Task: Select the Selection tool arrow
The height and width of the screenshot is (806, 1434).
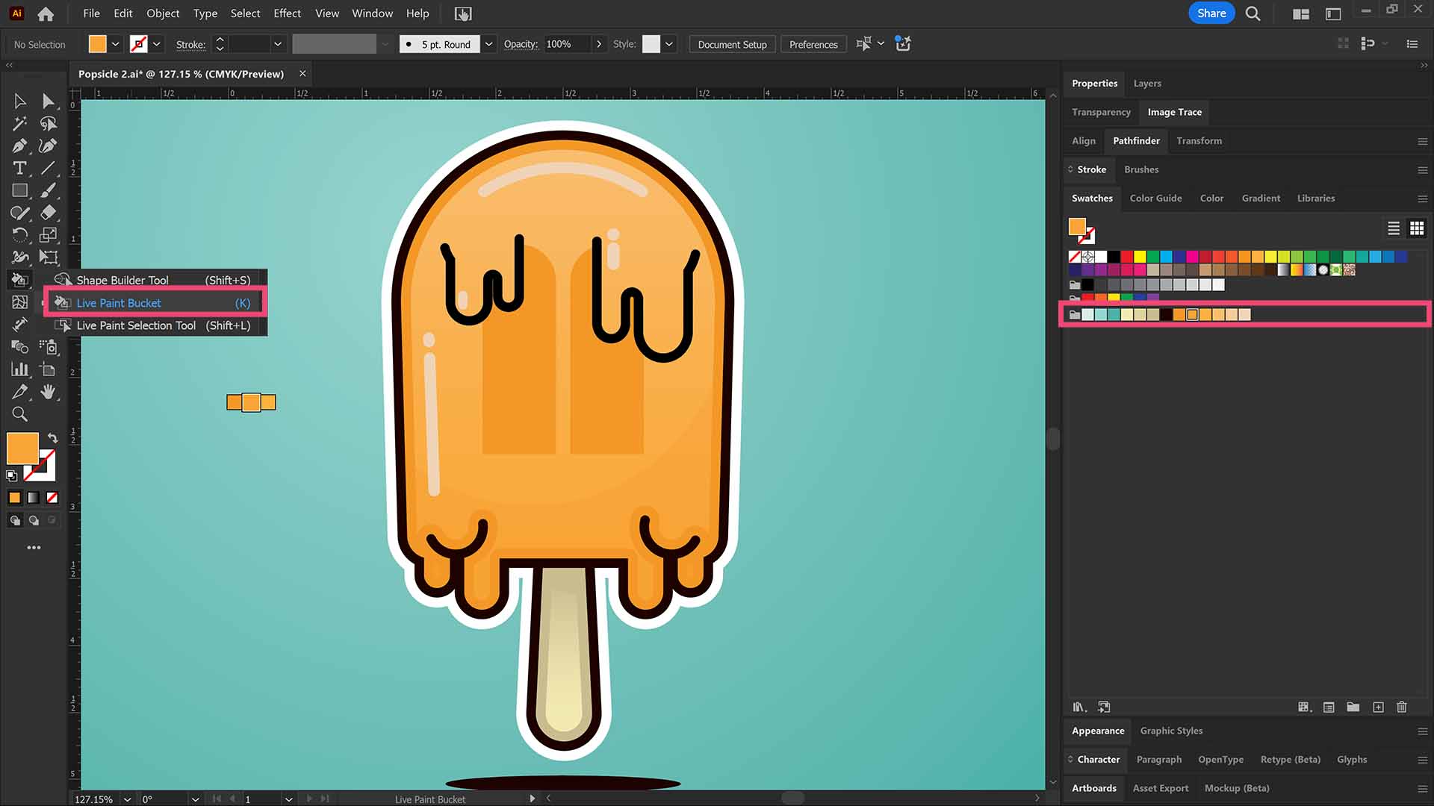Action: 20,101
